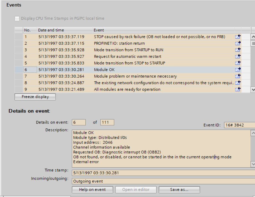
Task: Click the outgoing icon in Module OK row
Action: point(238,70)
